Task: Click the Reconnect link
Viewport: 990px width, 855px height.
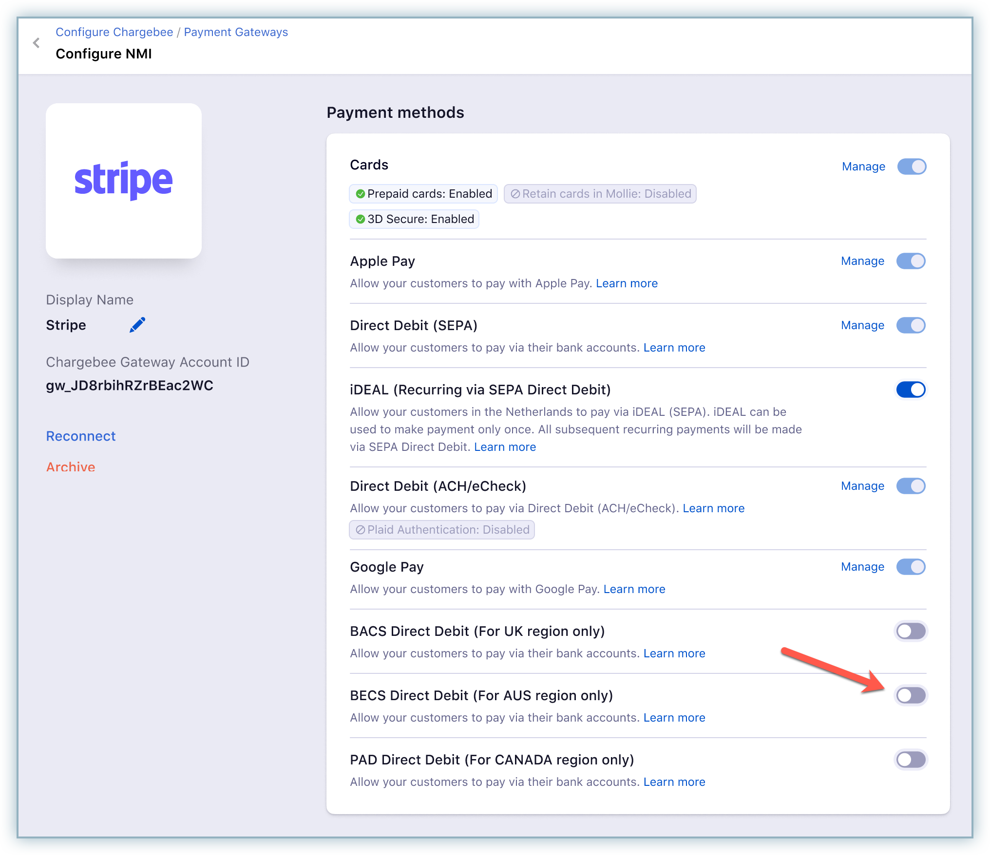Action: (81, 436)
